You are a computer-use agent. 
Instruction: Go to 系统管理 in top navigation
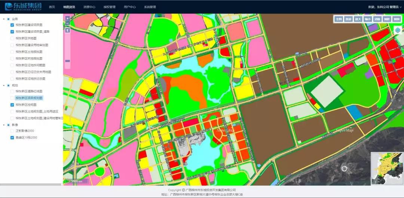(150, 7)
